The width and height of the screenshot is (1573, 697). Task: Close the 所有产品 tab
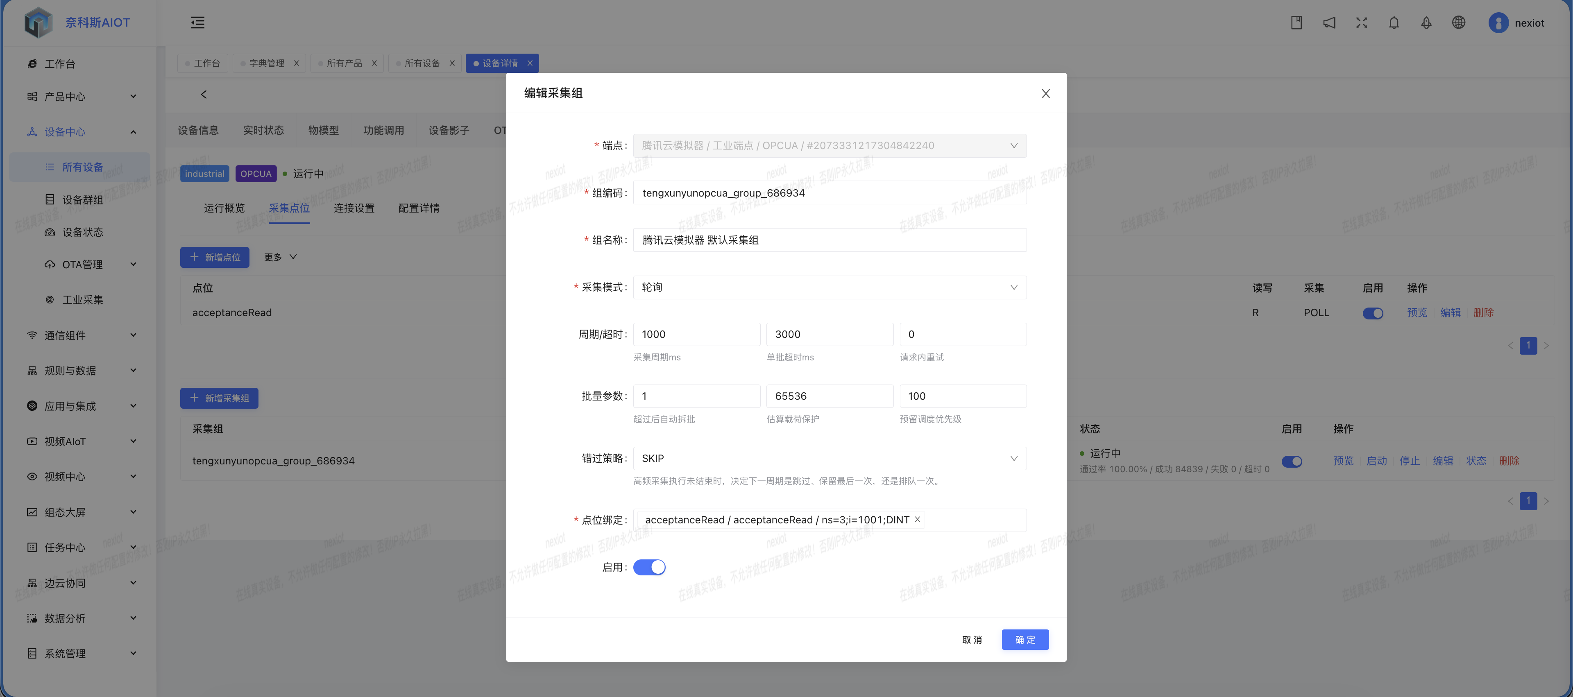[374, 63]
